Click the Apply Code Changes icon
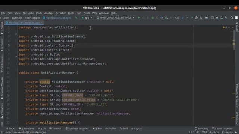The image size is (239, 134). (148, 18)
